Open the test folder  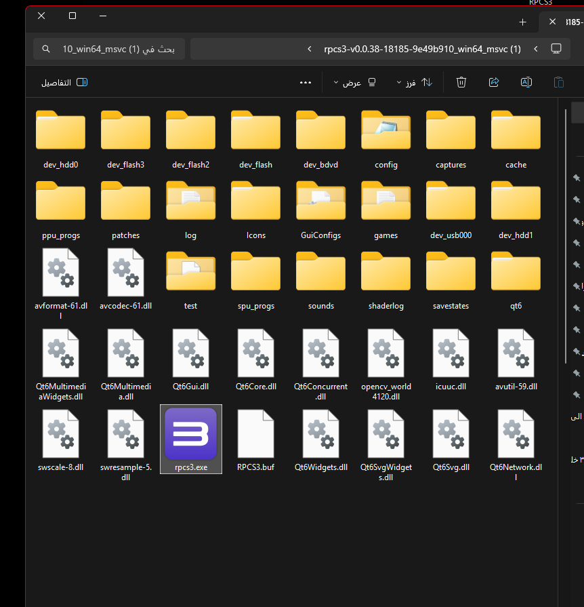[x=190, y=281]
